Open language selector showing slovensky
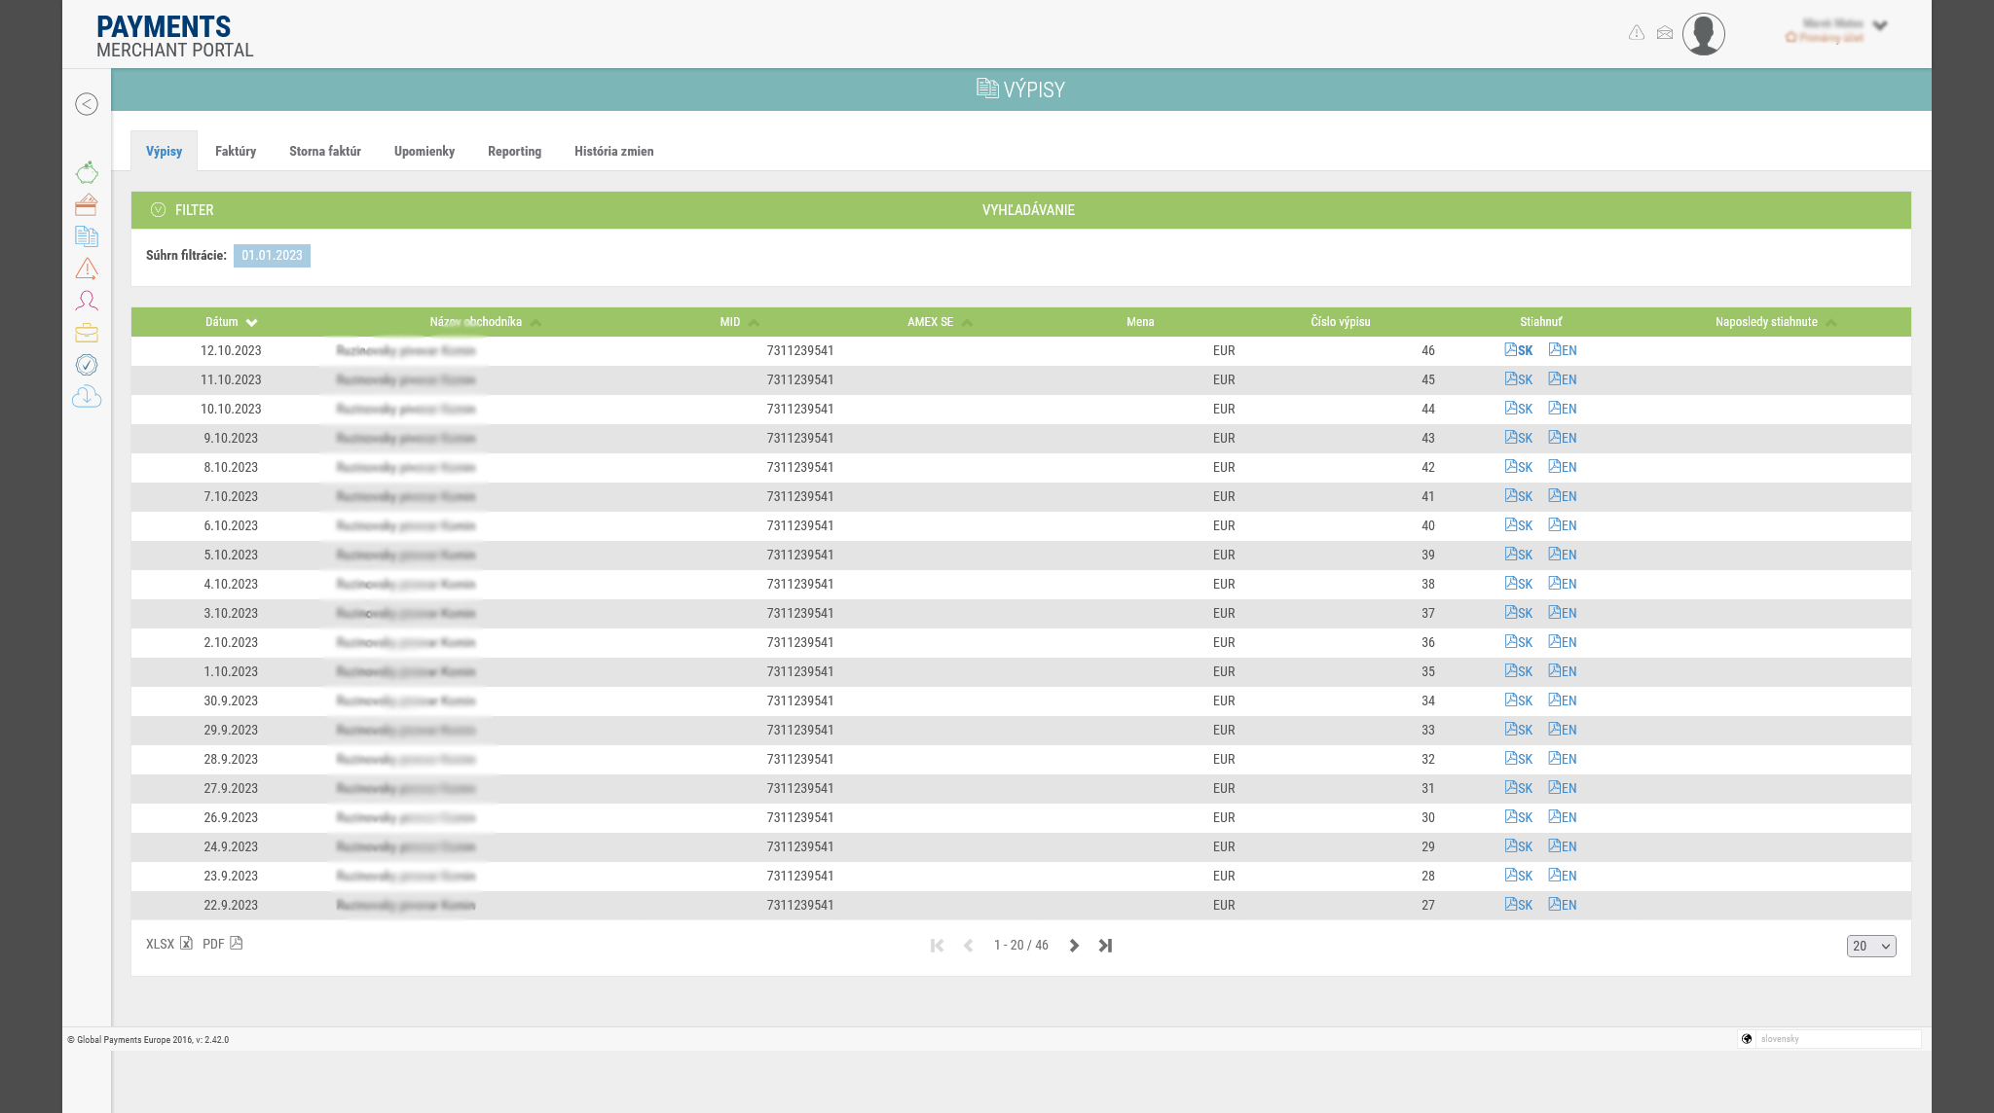The image size is (1994, 1113). coord(1828,1039)
